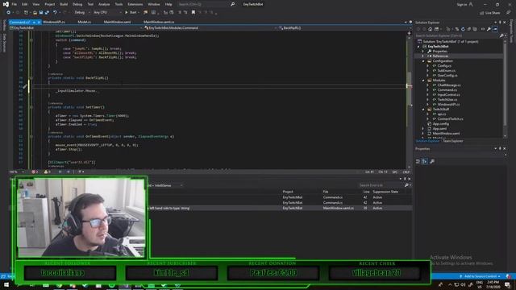Click the Start debugging button
The height and width of the screenshot is (290, 516).
click(x=131, y=13)
